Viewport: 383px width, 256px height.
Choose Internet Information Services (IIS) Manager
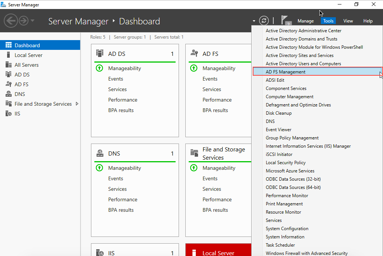(x=308, y=146)
